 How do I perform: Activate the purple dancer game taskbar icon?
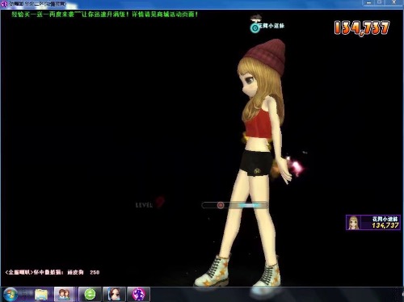138,295
